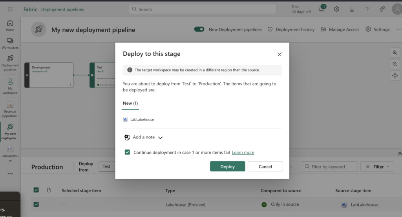
Task: Open Deployment pipelines in the sidebar
Action: 10,63
